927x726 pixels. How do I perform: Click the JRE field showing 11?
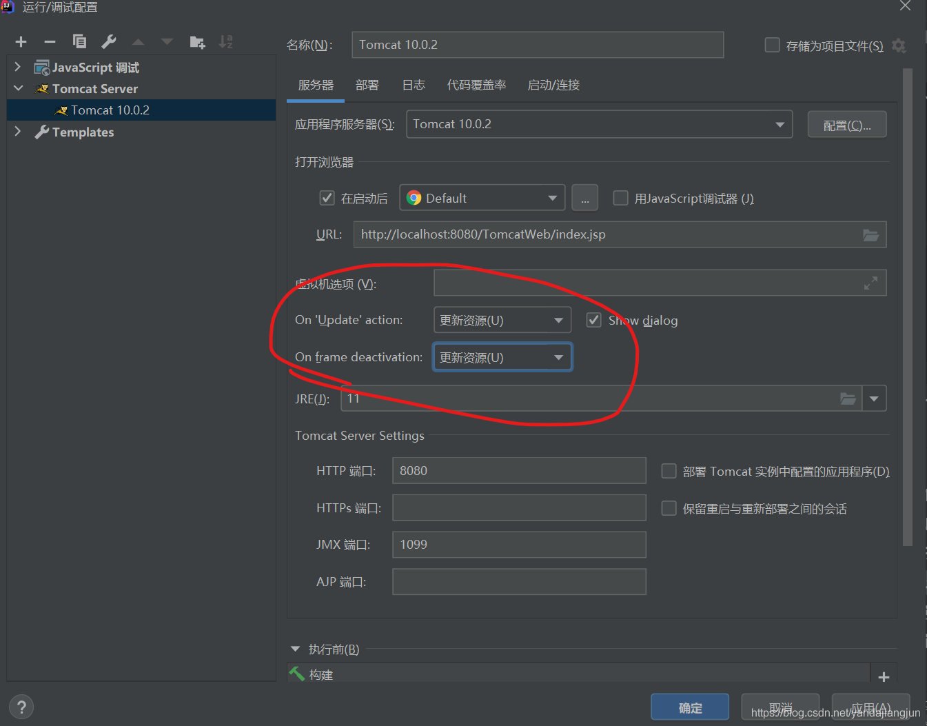tap(601, 399)
